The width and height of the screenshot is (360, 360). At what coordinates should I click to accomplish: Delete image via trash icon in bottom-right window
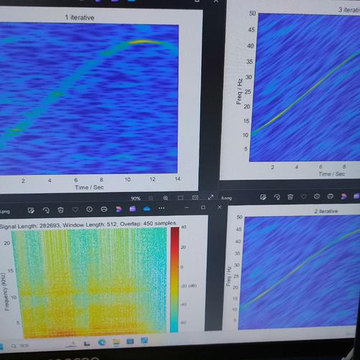pos(290,197)
